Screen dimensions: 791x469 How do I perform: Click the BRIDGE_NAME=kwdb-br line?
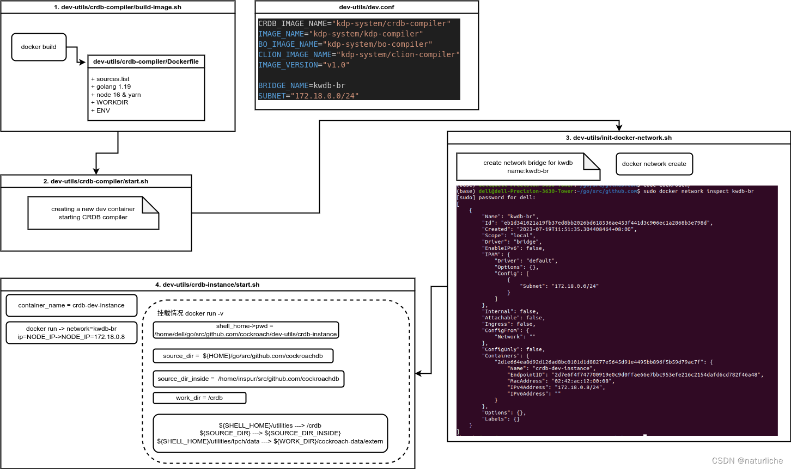tap(302, 85)
